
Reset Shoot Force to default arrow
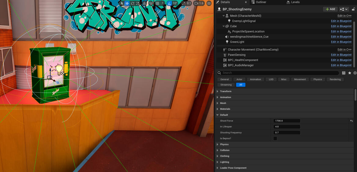pyautogui.click(x=351, y=121)
